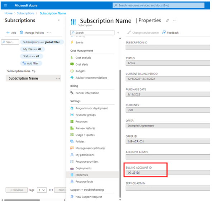Click the Resource providers icon
The width and height of the screenshot is (212, 202).
pos(72,161)
